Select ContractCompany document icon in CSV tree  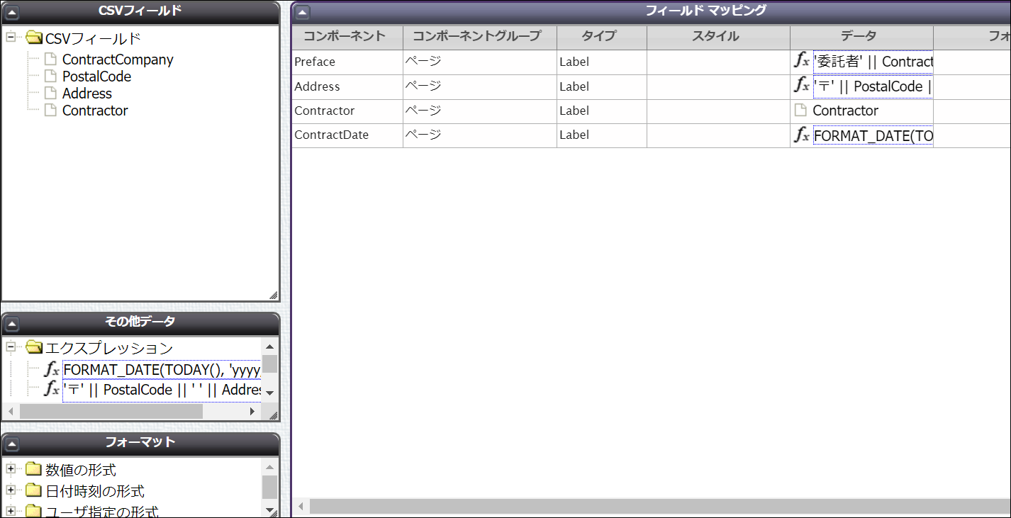coord(50,60)
